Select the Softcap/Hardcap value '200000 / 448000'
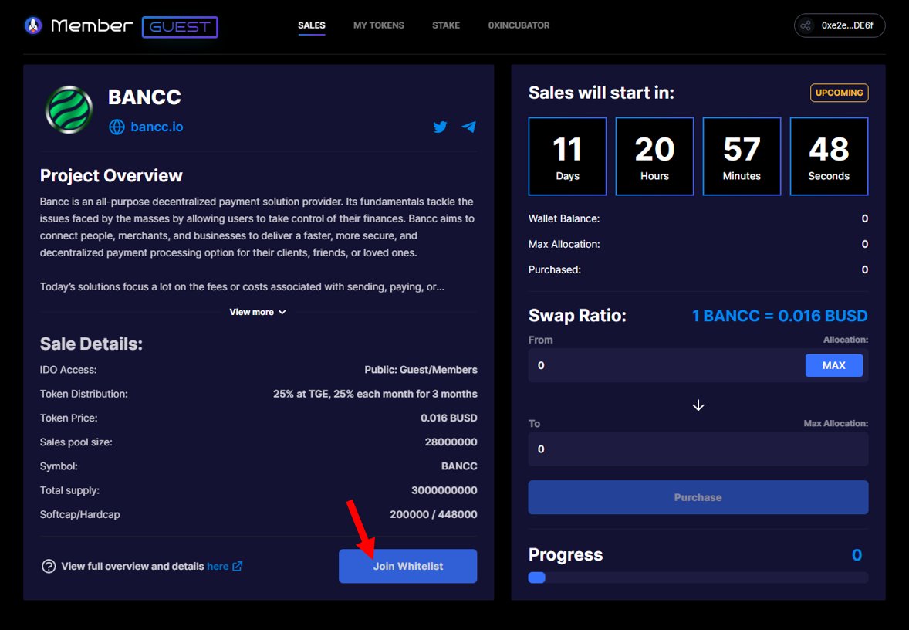 pos(433,514)
